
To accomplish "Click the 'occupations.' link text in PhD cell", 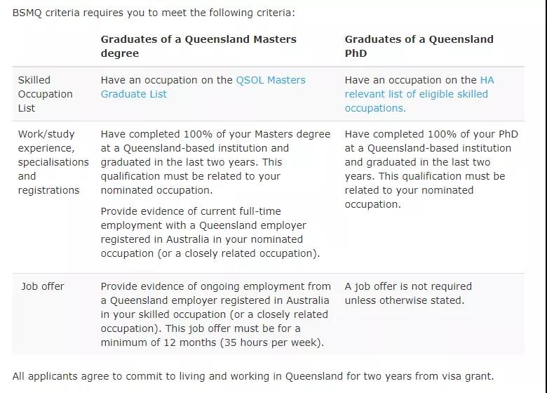I will 375,108.
